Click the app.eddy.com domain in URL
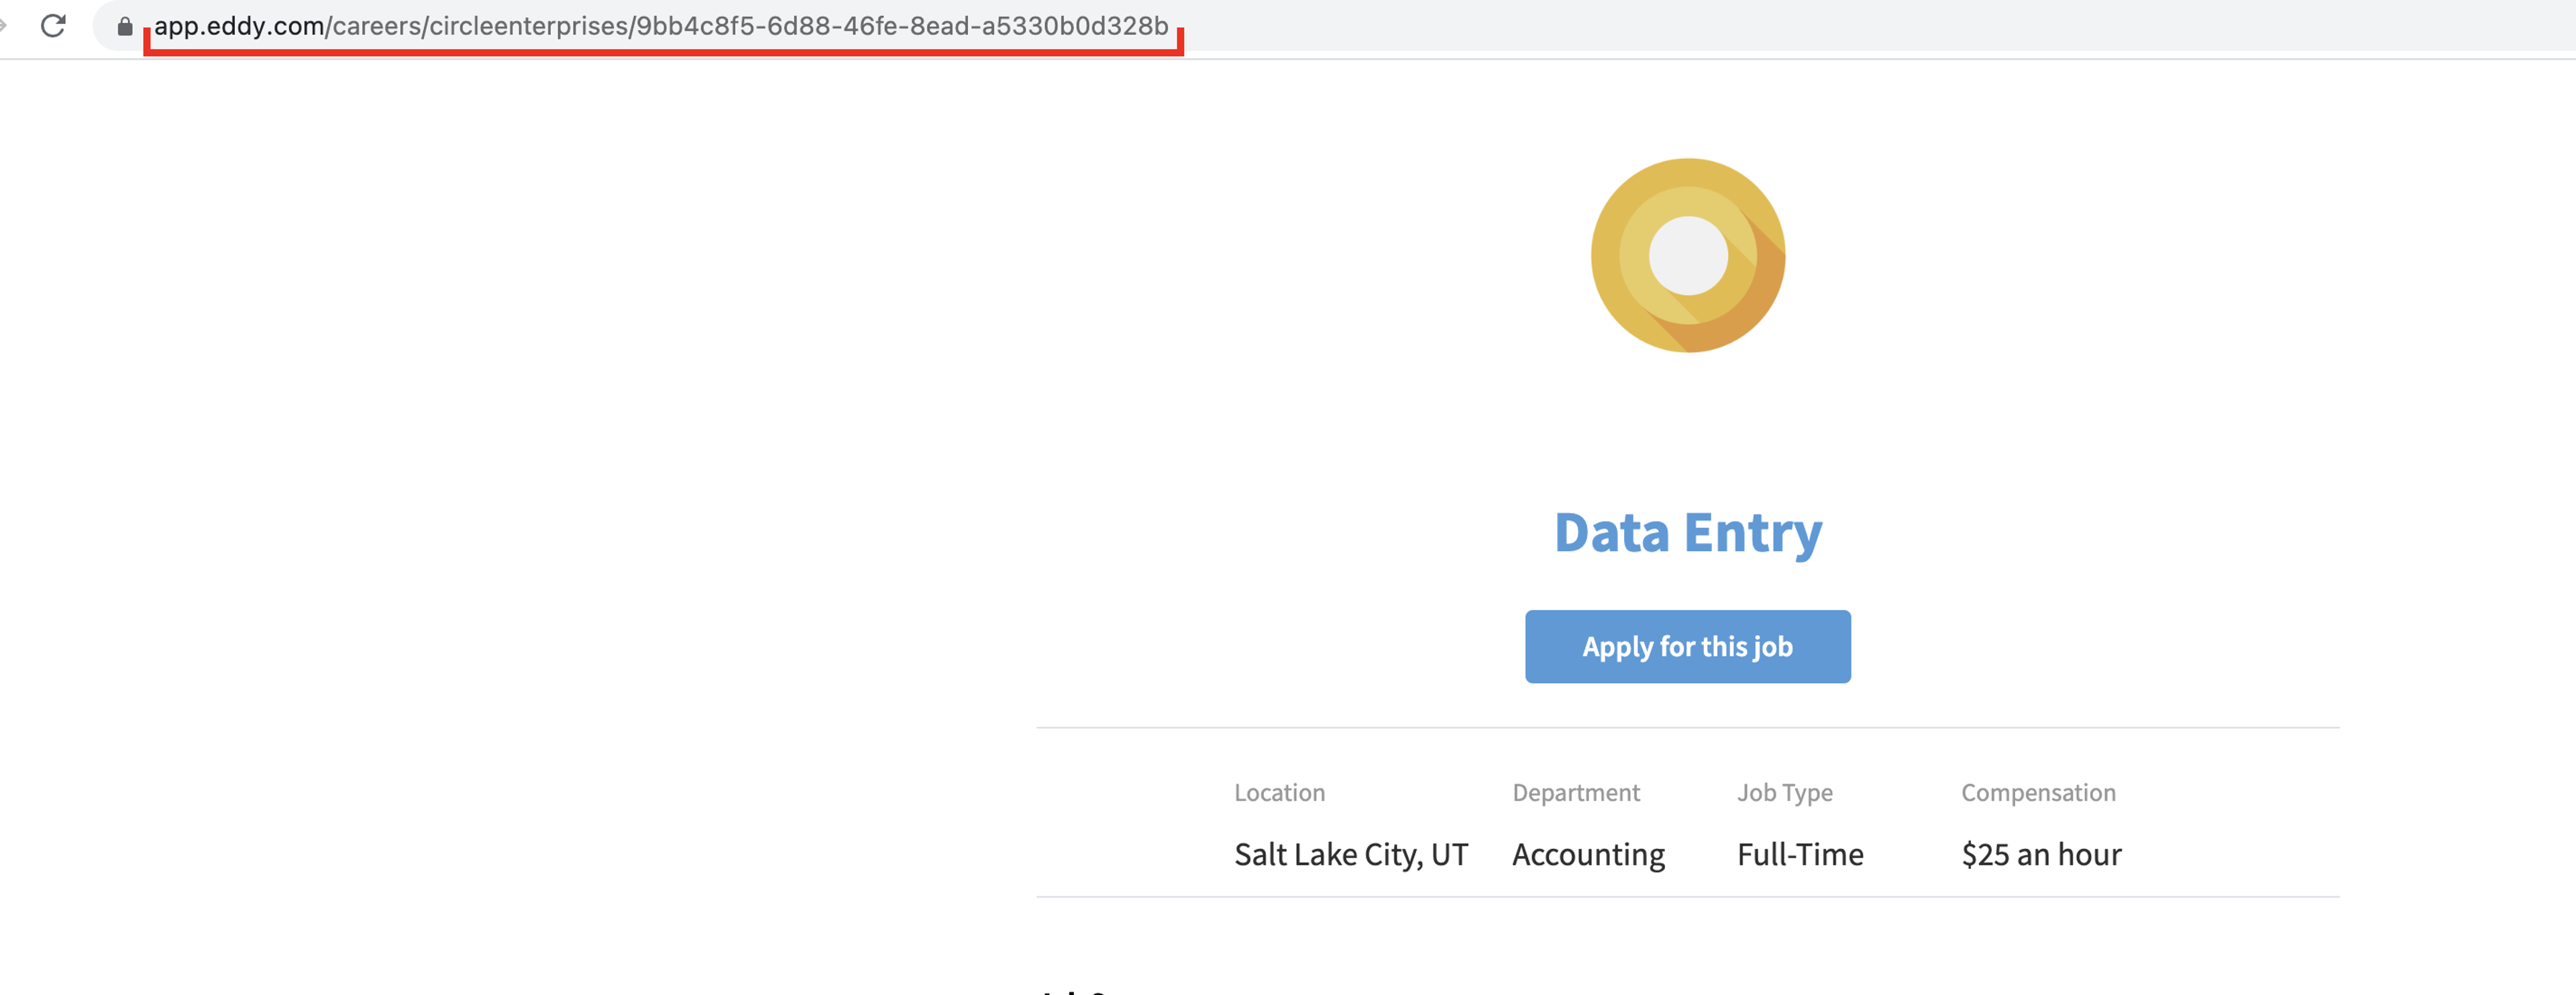This screenshot has width=2576, height=995. click(238, 26)
